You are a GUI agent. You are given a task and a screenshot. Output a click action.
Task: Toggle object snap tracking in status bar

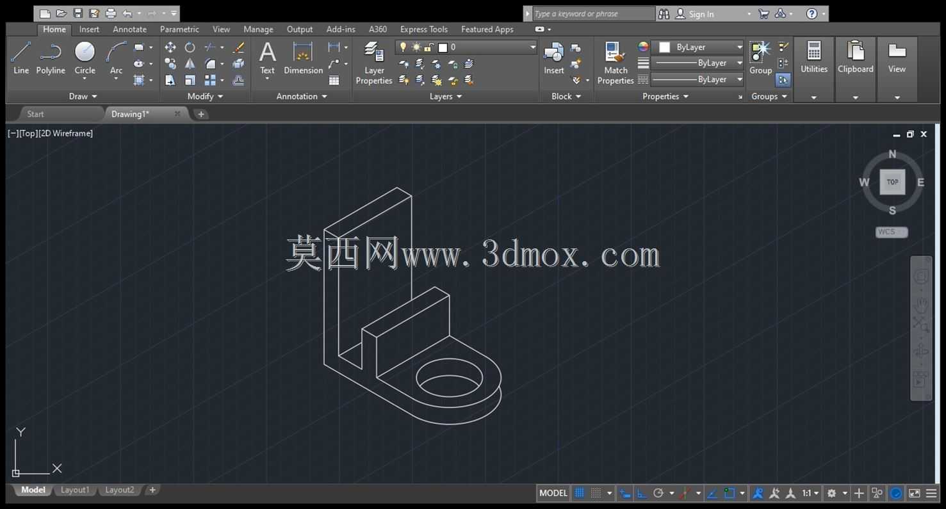[712, 493]
